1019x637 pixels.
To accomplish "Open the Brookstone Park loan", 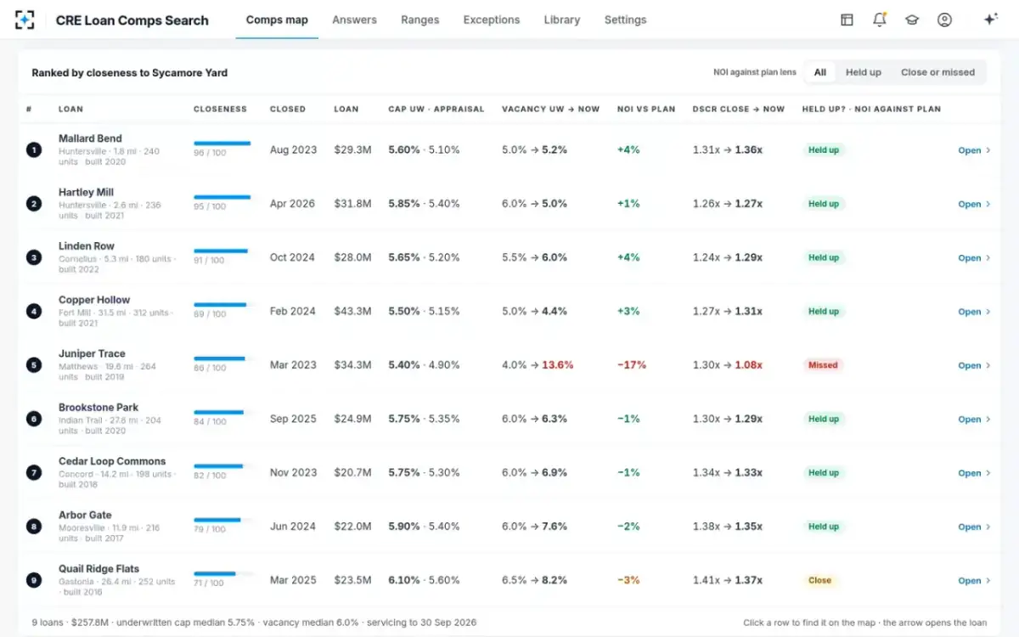I will [975, 420].
